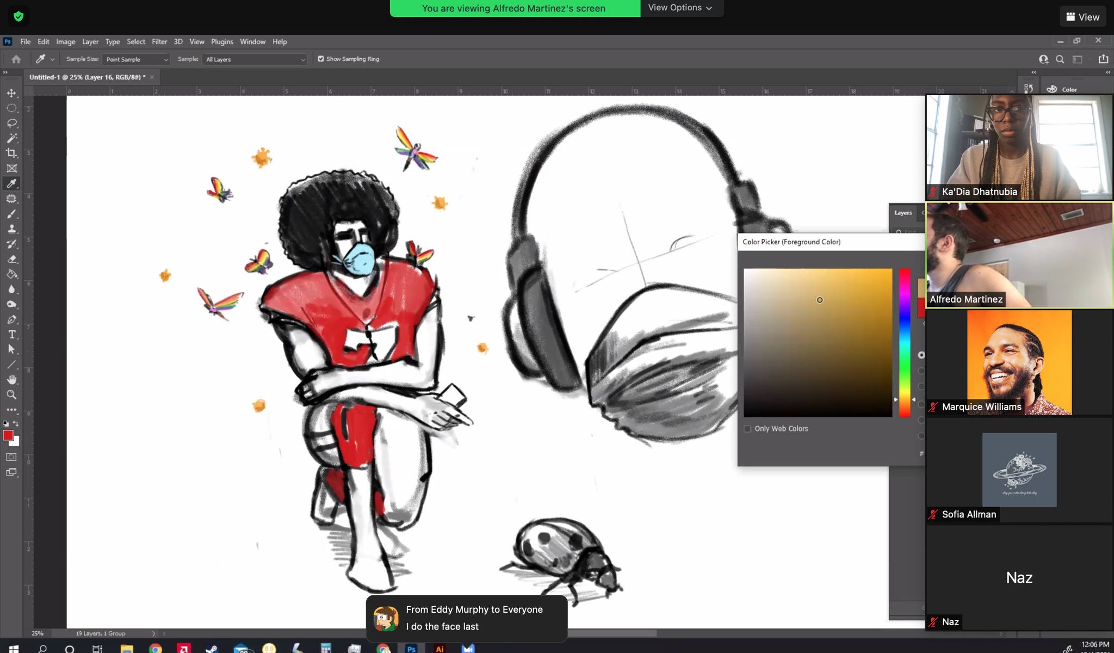Select the Eraser tool
Screen dimensions: 1114x653
coord(11,259)
